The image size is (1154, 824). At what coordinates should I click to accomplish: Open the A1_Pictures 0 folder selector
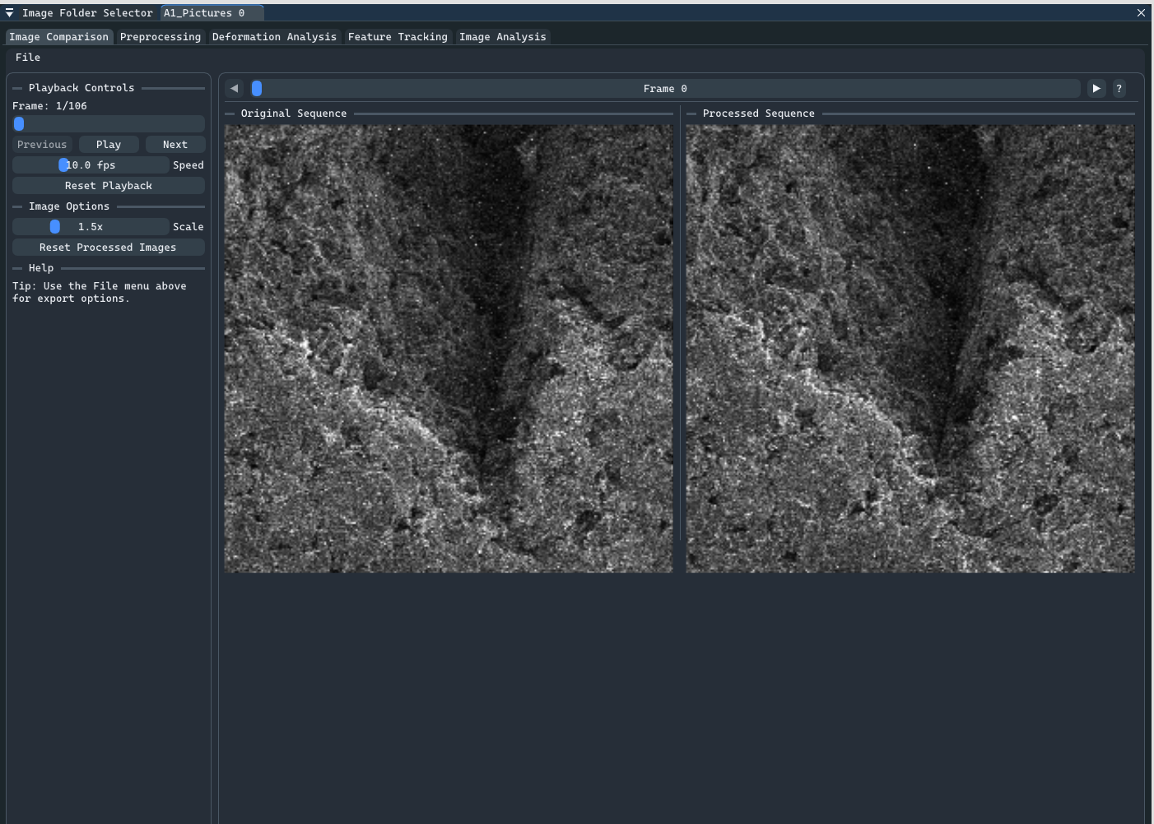(x=211, y=12)
